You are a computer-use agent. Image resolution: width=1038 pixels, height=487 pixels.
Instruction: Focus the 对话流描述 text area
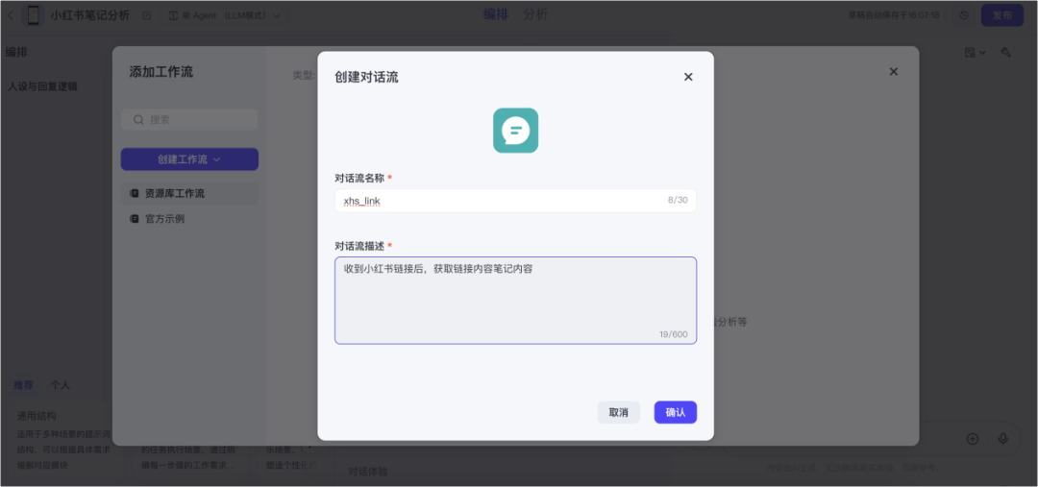point(516,301)
